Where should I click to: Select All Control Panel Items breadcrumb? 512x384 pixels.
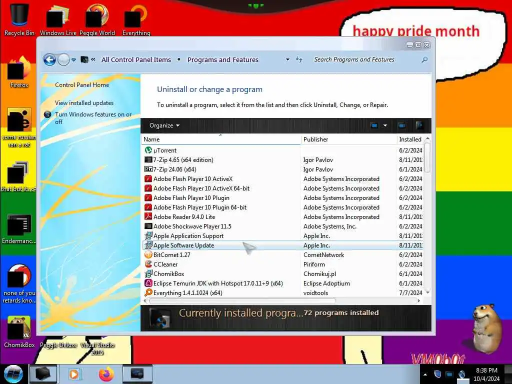pyautogui.click(x=136, y=60)
